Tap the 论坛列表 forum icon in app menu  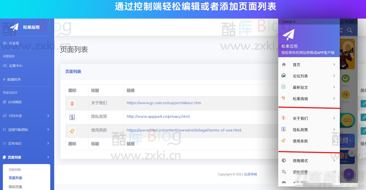point(284,76)
